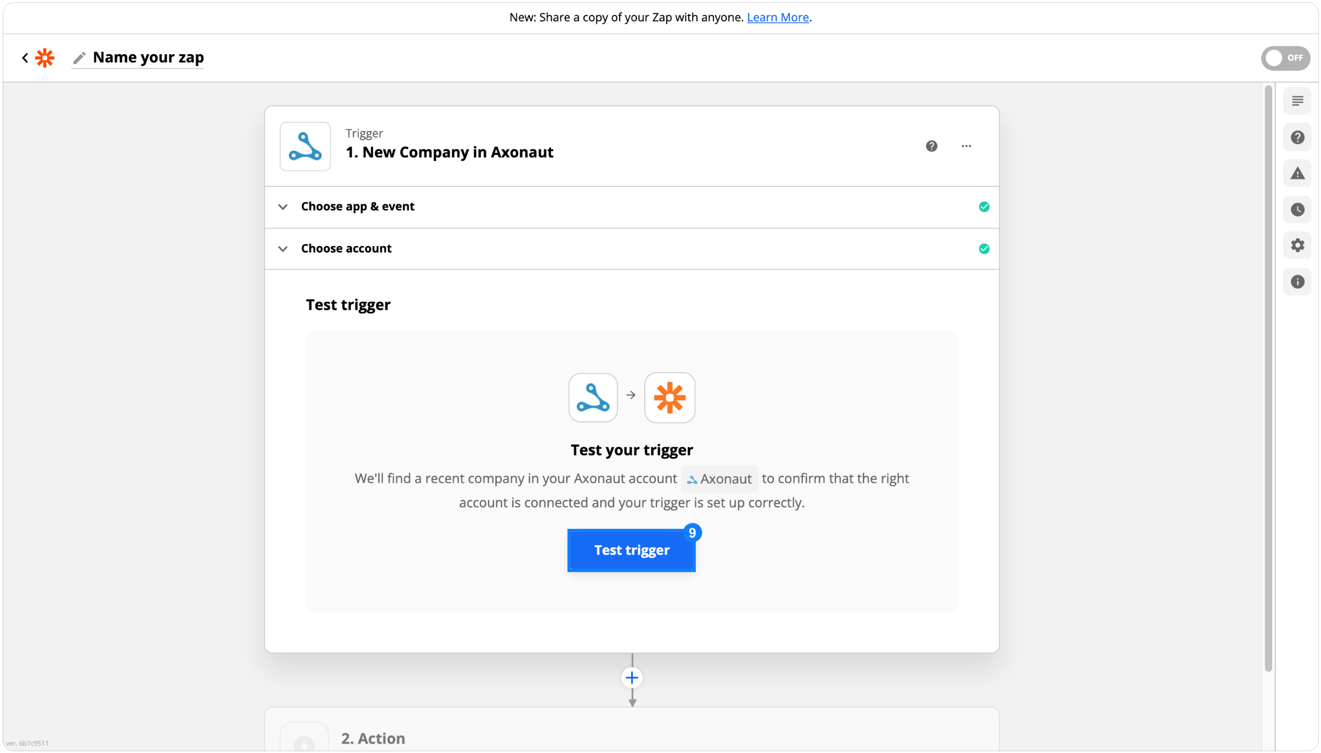This screenshot has height=753, width=1321.
Task: Open the help sidebar question icon
Action: click(x=1297, y=137)
